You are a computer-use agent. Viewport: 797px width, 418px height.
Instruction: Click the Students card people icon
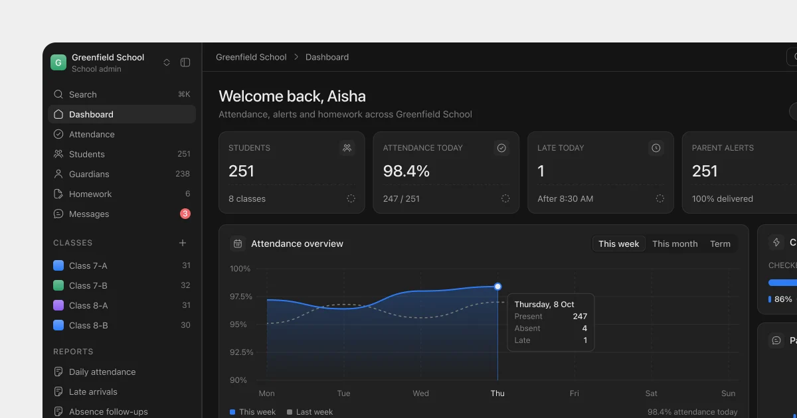click(347, 148)
